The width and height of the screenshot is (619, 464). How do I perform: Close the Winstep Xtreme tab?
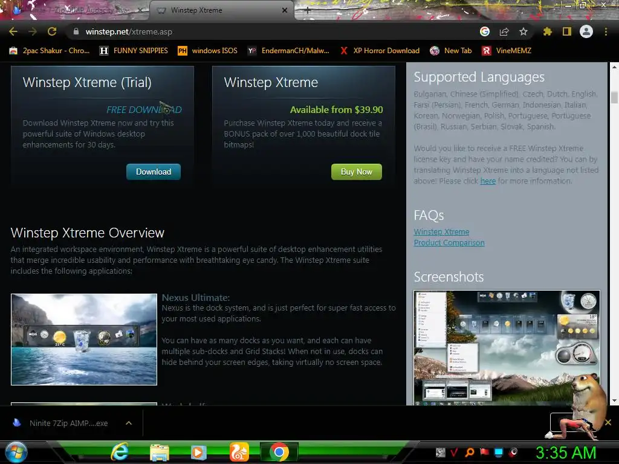(285, 11)
